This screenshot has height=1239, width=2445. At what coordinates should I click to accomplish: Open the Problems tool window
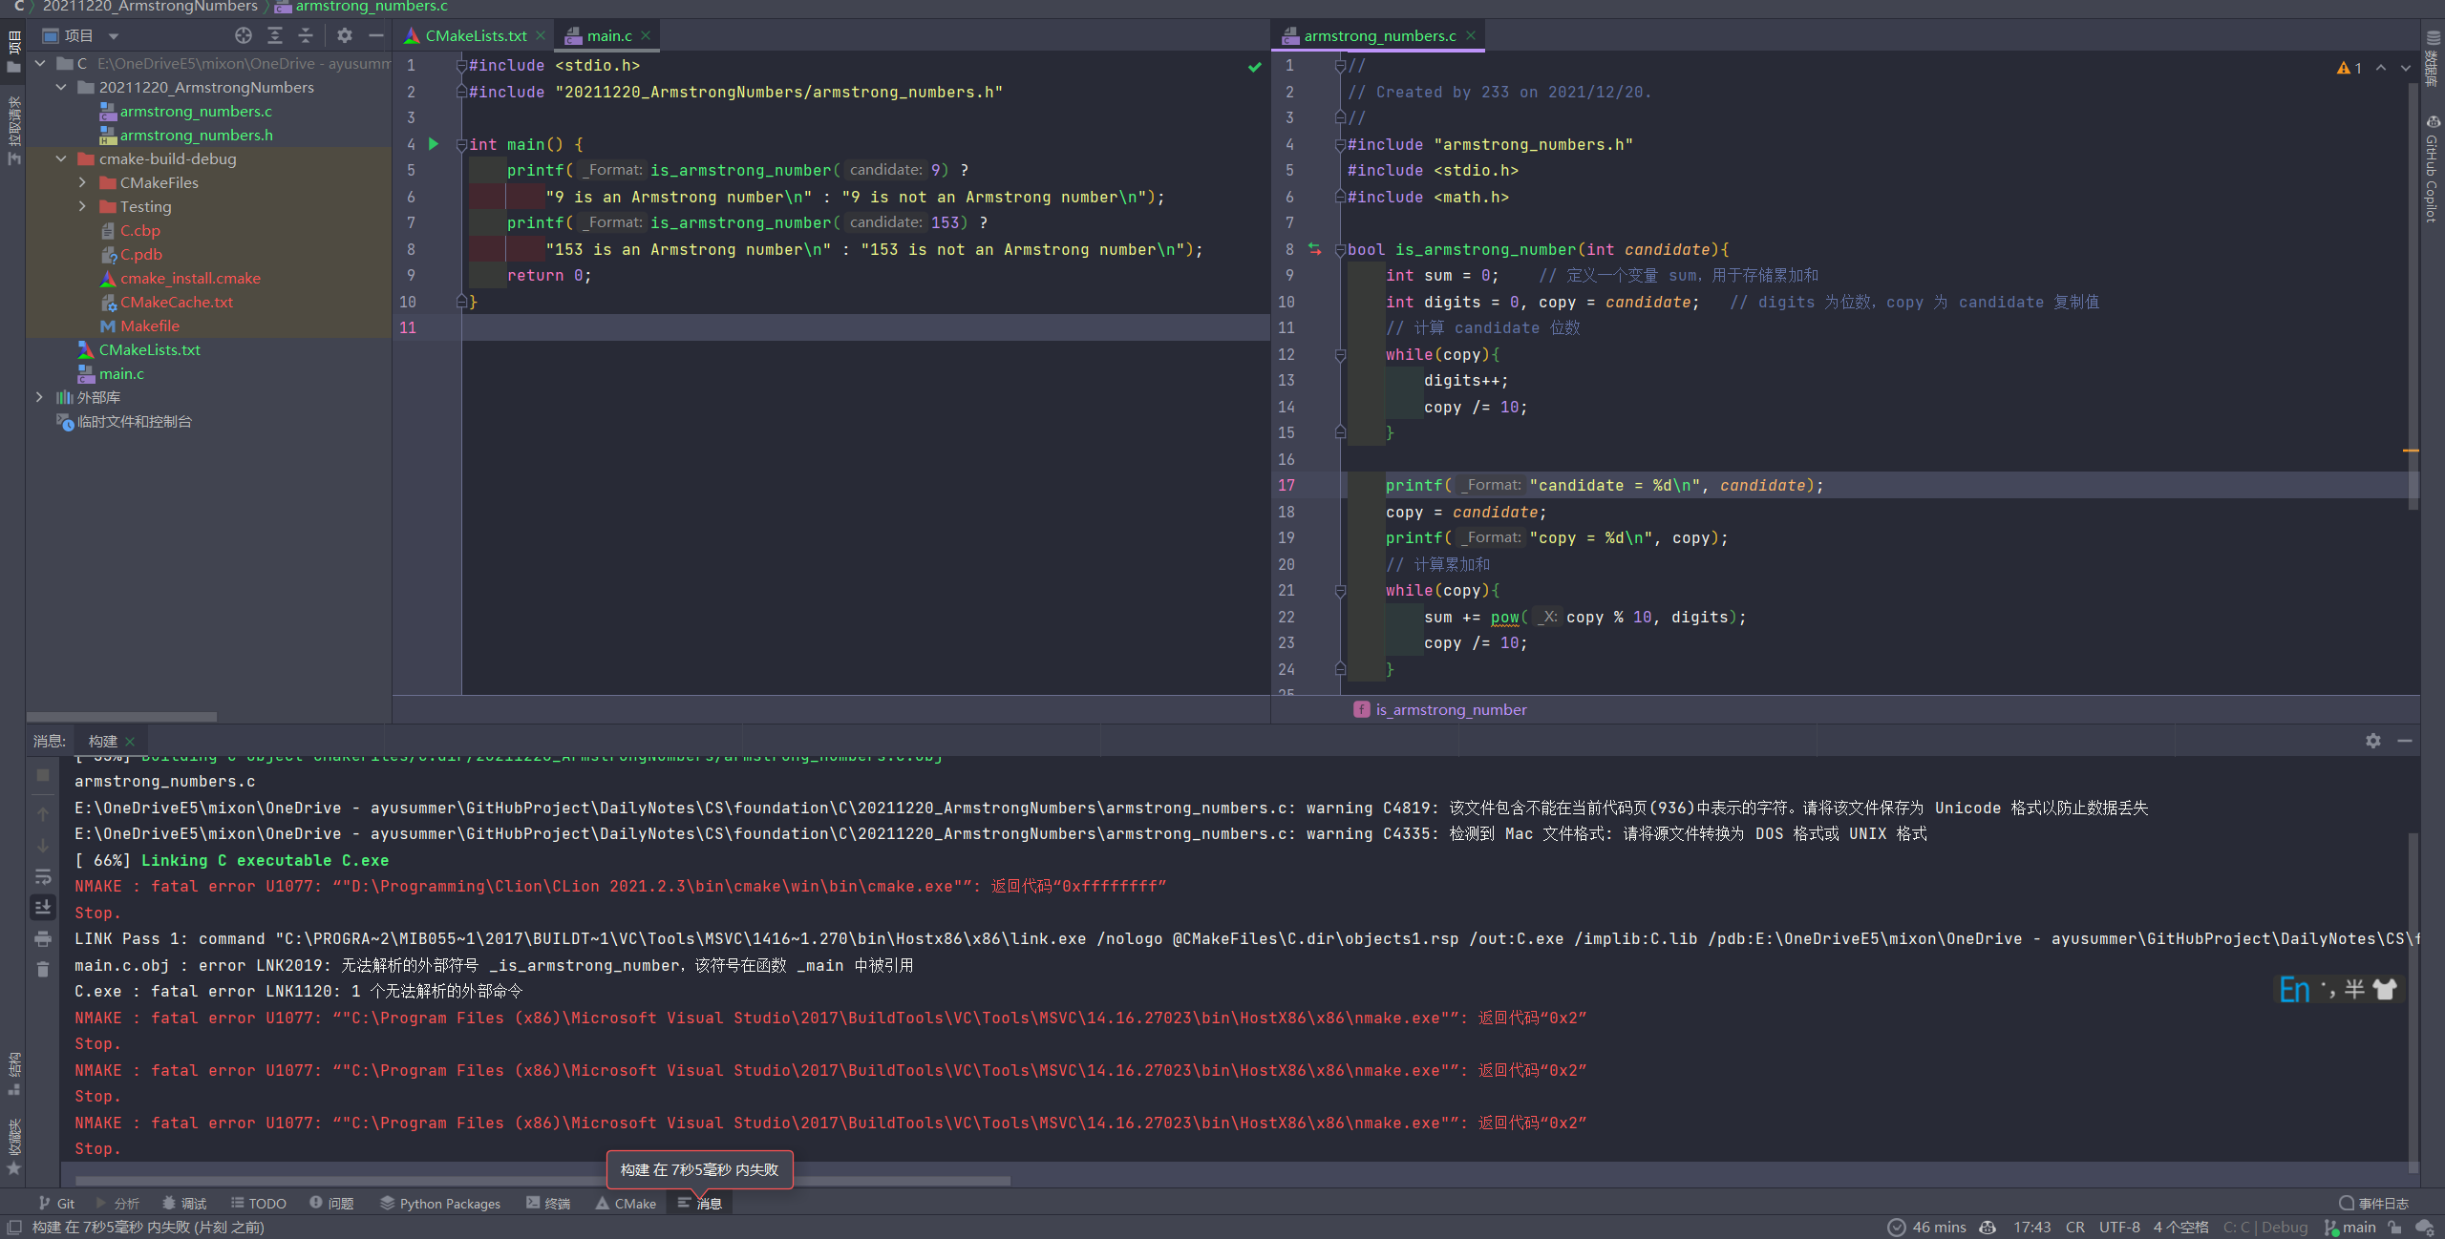pyautogui.click(x=331, y=1204)
